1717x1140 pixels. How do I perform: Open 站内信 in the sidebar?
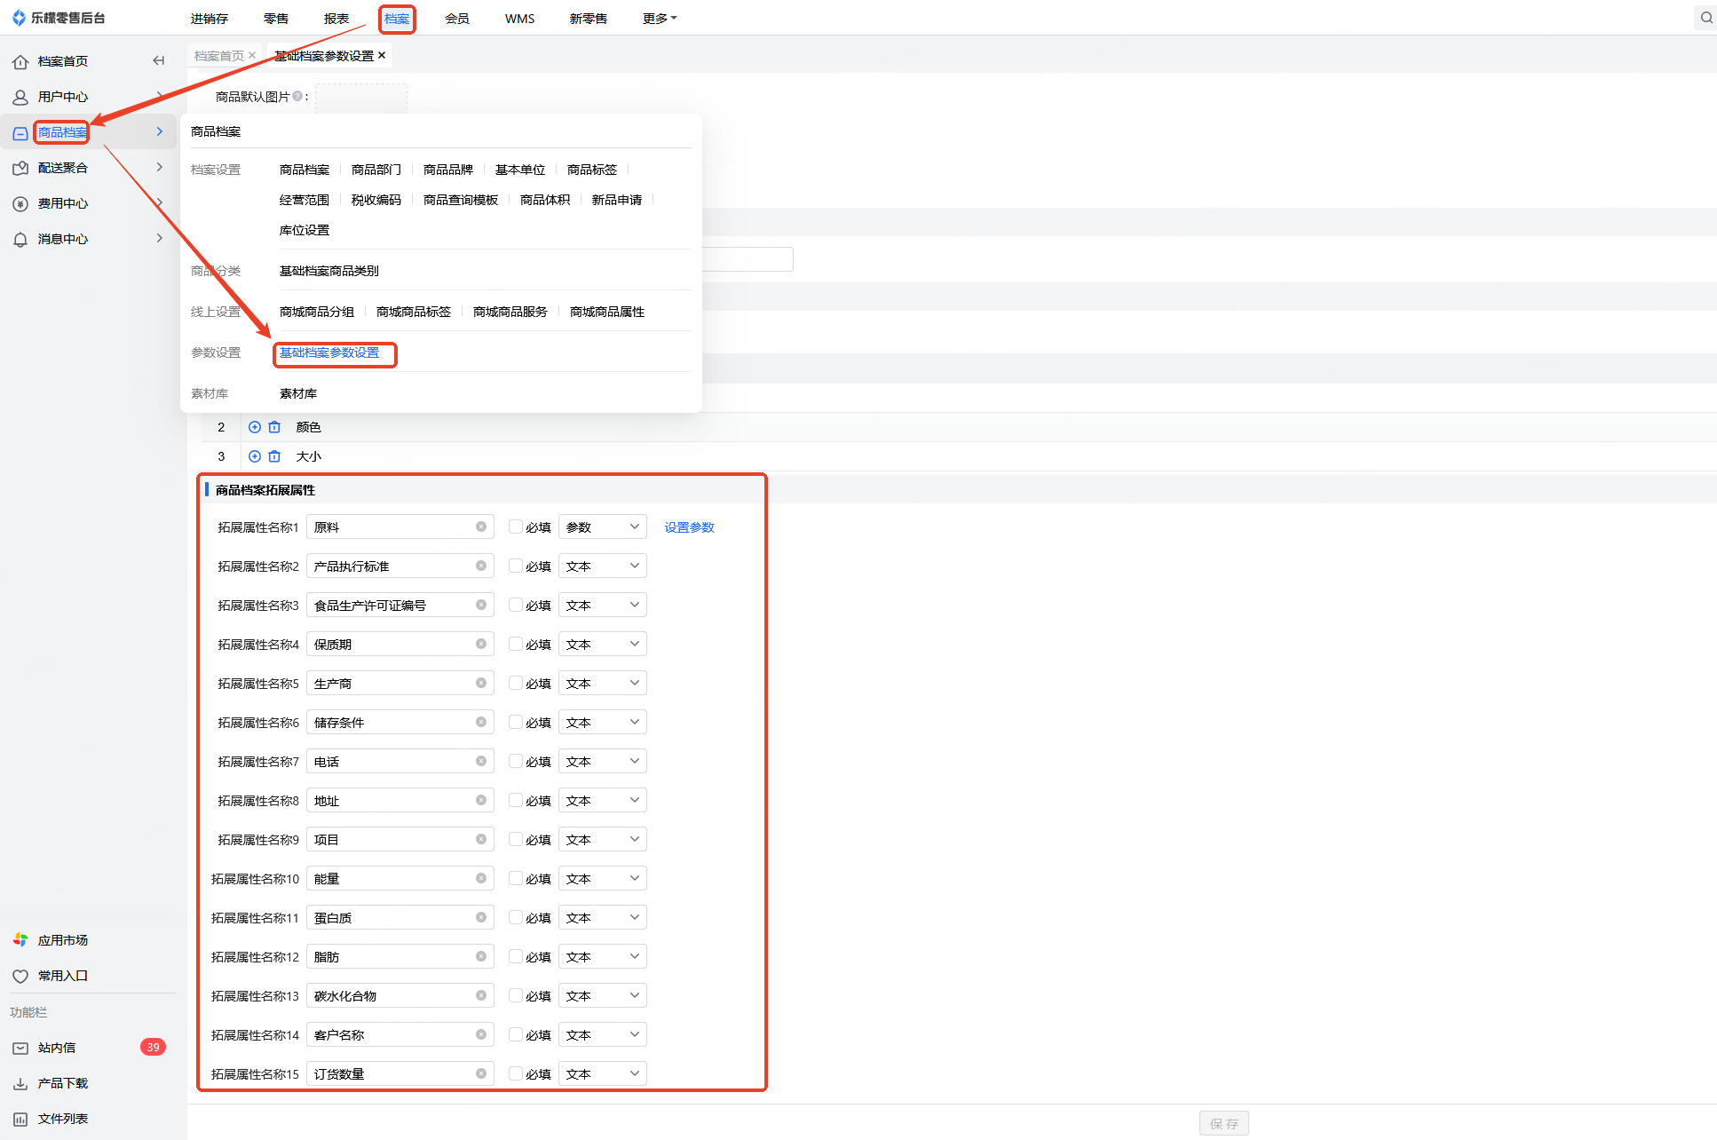tap(57, 1048)
